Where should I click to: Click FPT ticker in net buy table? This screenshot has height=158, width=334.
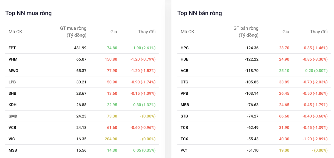(12, 48)
